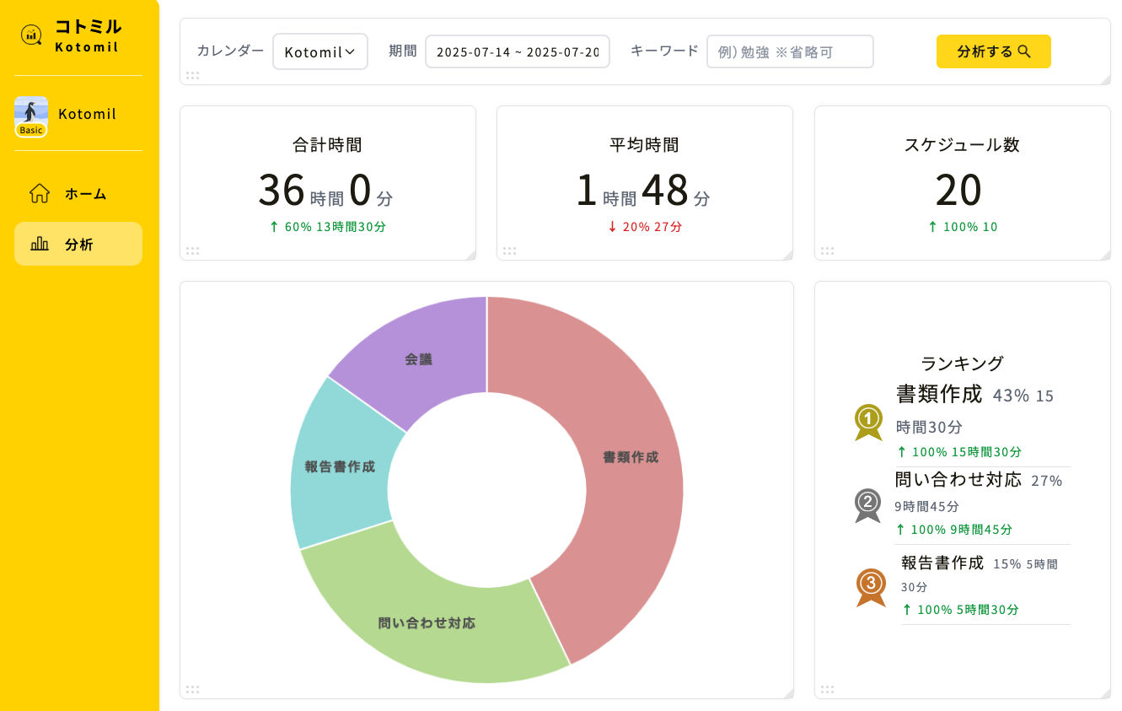Screen dimensions: 1122x711
Task: Open the 期間 date range picker
Action: (518, 51)
